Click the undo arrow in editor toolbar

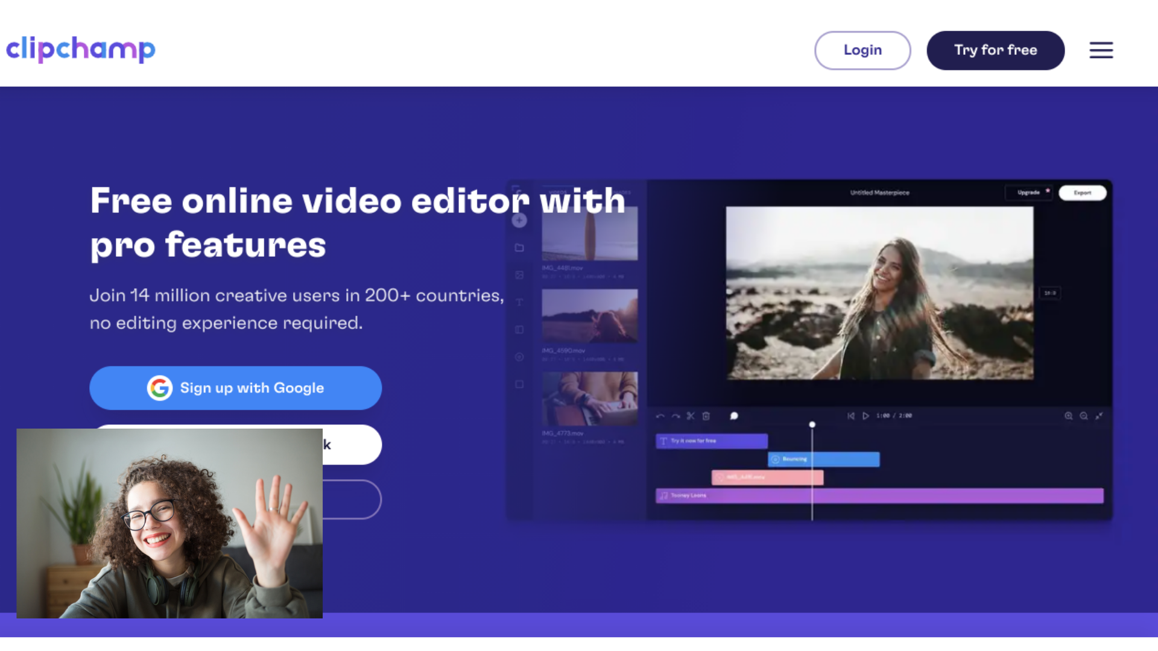660,416
